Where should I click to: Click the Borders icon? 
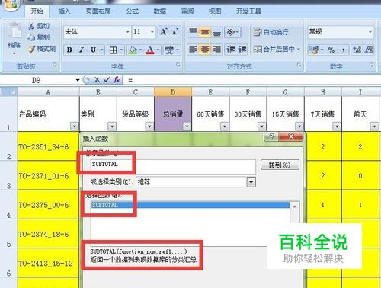point(113,50)
